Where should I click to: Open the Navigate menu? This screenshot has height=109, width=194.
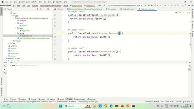click(22, 2)
